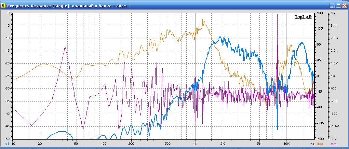Click the blue curve's deep notch near 8 kHz
This screenshot has width=349, height=149.
coord(277,129)
